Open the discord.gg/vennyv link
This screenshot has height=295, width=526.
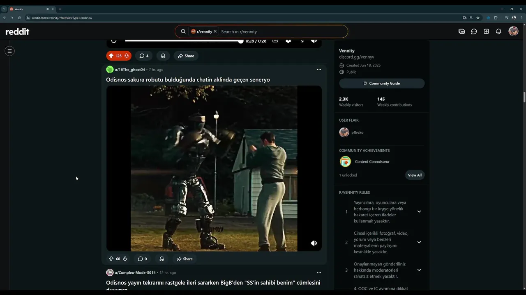click(x=356, y=57)
